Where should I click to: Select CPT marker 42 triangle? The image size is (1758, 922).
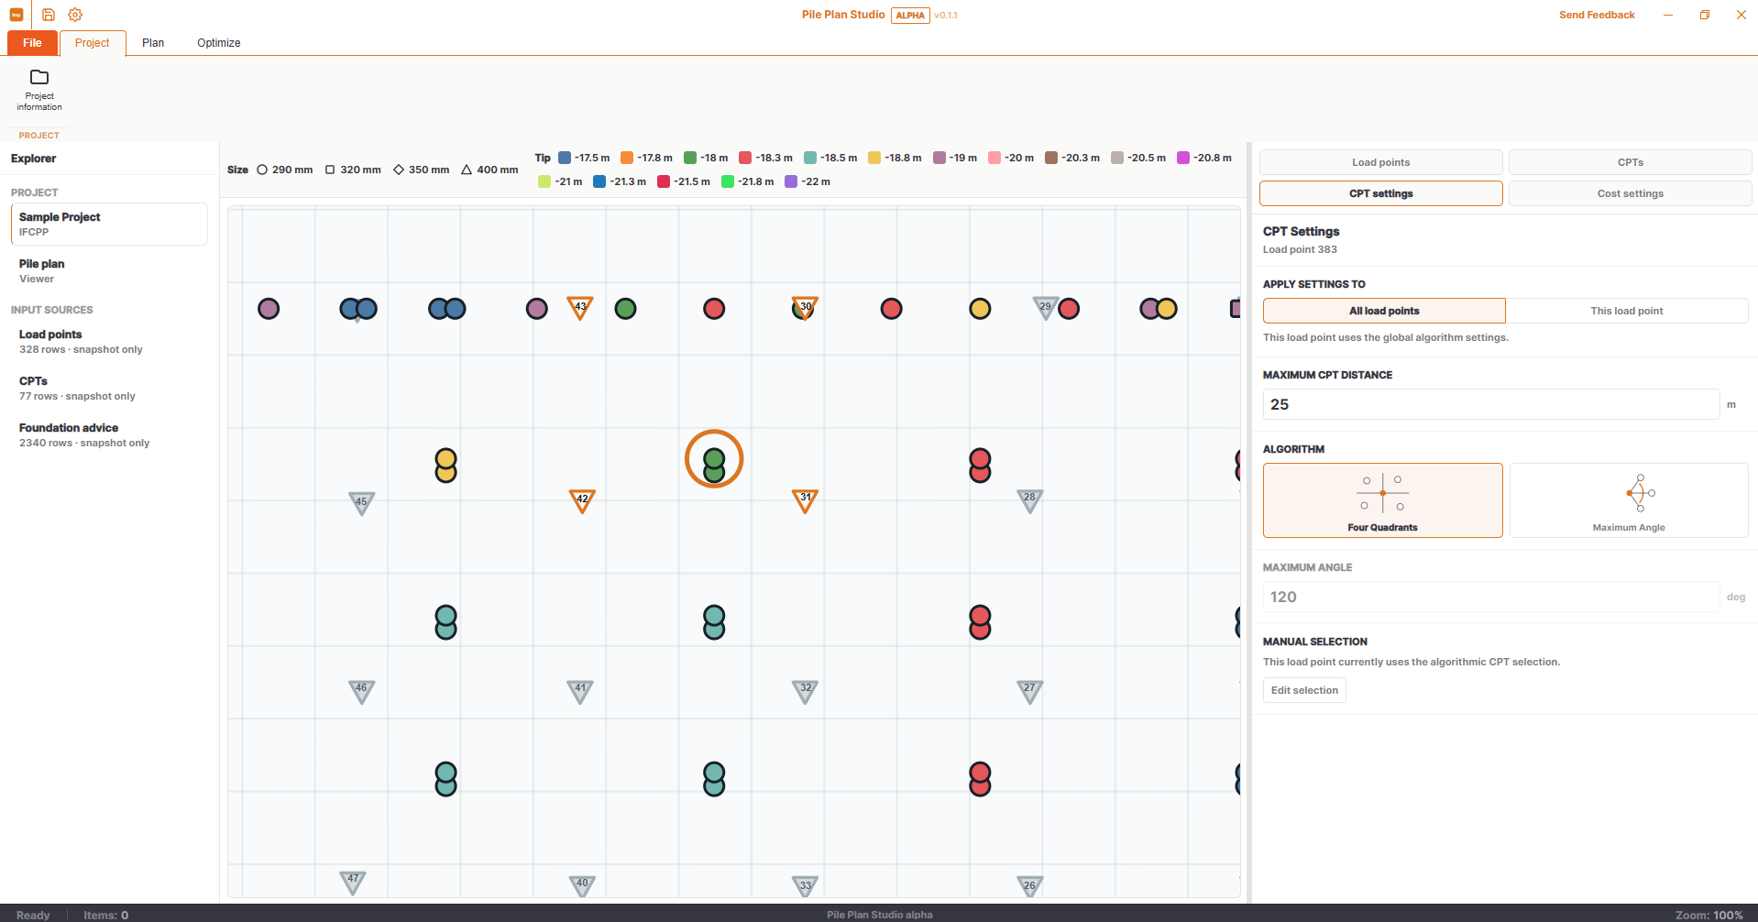click(x=582, y=500)
